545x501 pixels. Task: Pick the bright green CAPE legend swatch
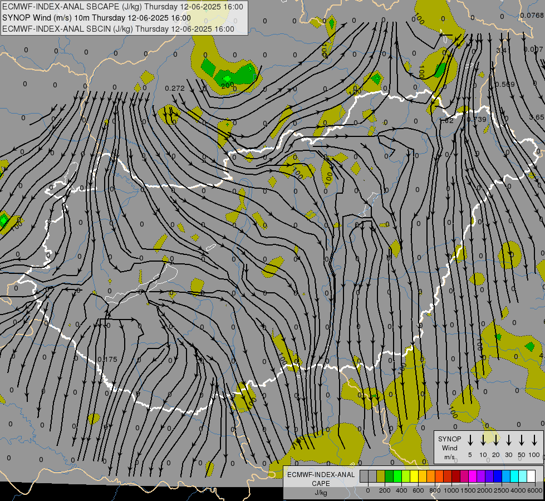click(397, 476)
